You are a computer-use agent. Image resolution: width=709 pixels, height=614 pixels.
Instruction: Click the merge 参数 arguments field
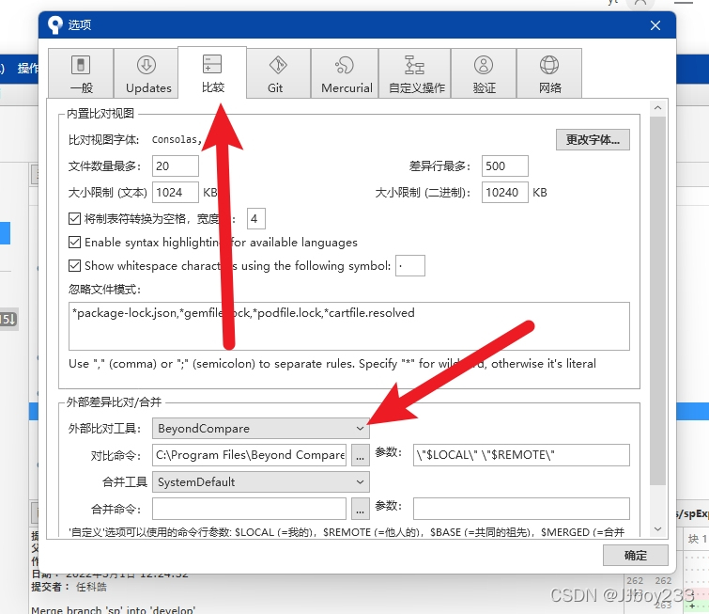coord(521,509)
